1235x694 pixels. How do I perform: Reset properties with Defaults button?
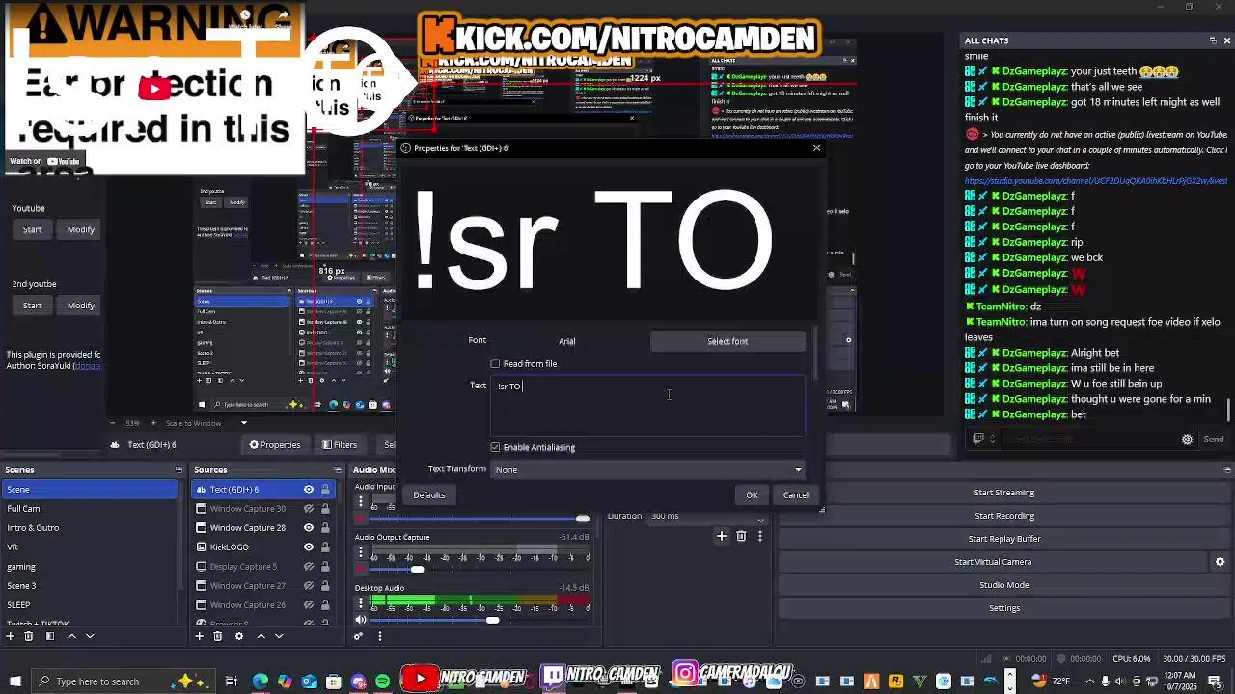[429, 495]
